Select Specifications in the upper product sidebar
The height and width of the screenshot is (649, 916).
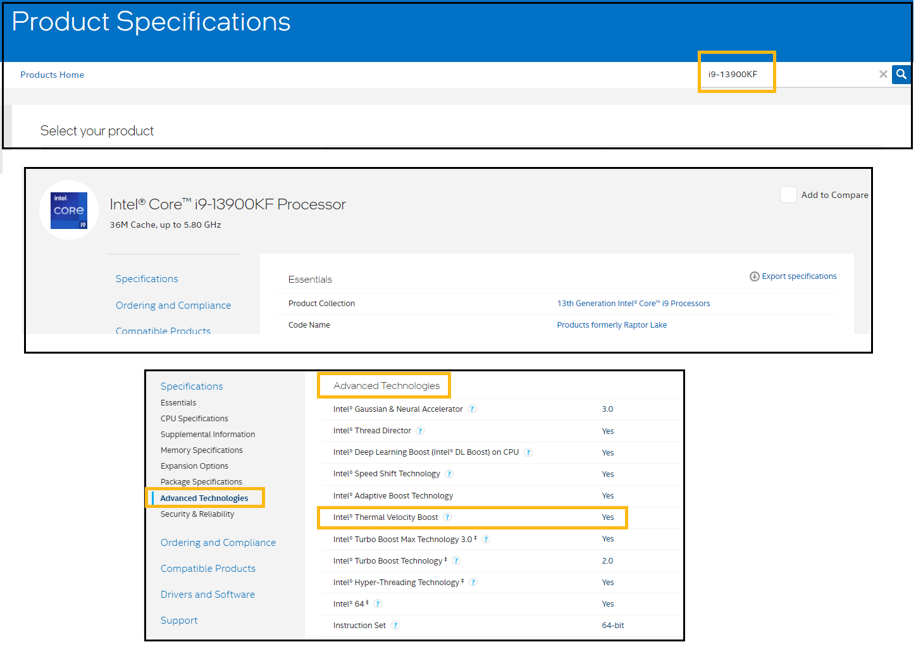[147, 279]
